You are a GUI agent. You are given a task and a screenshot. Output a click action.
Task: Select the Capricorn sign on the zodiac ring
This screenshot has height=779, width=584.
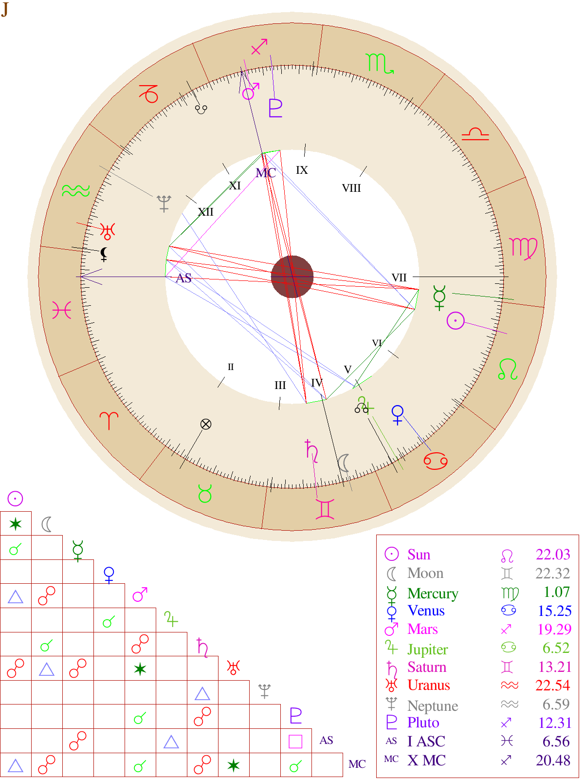149,93
